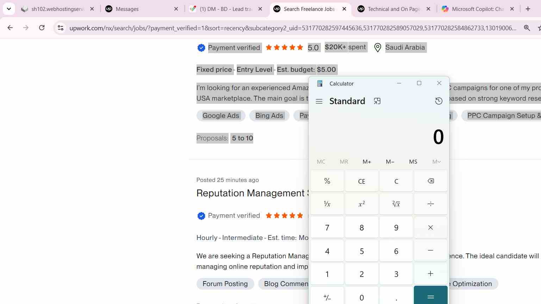
Task: Click the backspace key on calculator
Action: click(x=430, y=181)
